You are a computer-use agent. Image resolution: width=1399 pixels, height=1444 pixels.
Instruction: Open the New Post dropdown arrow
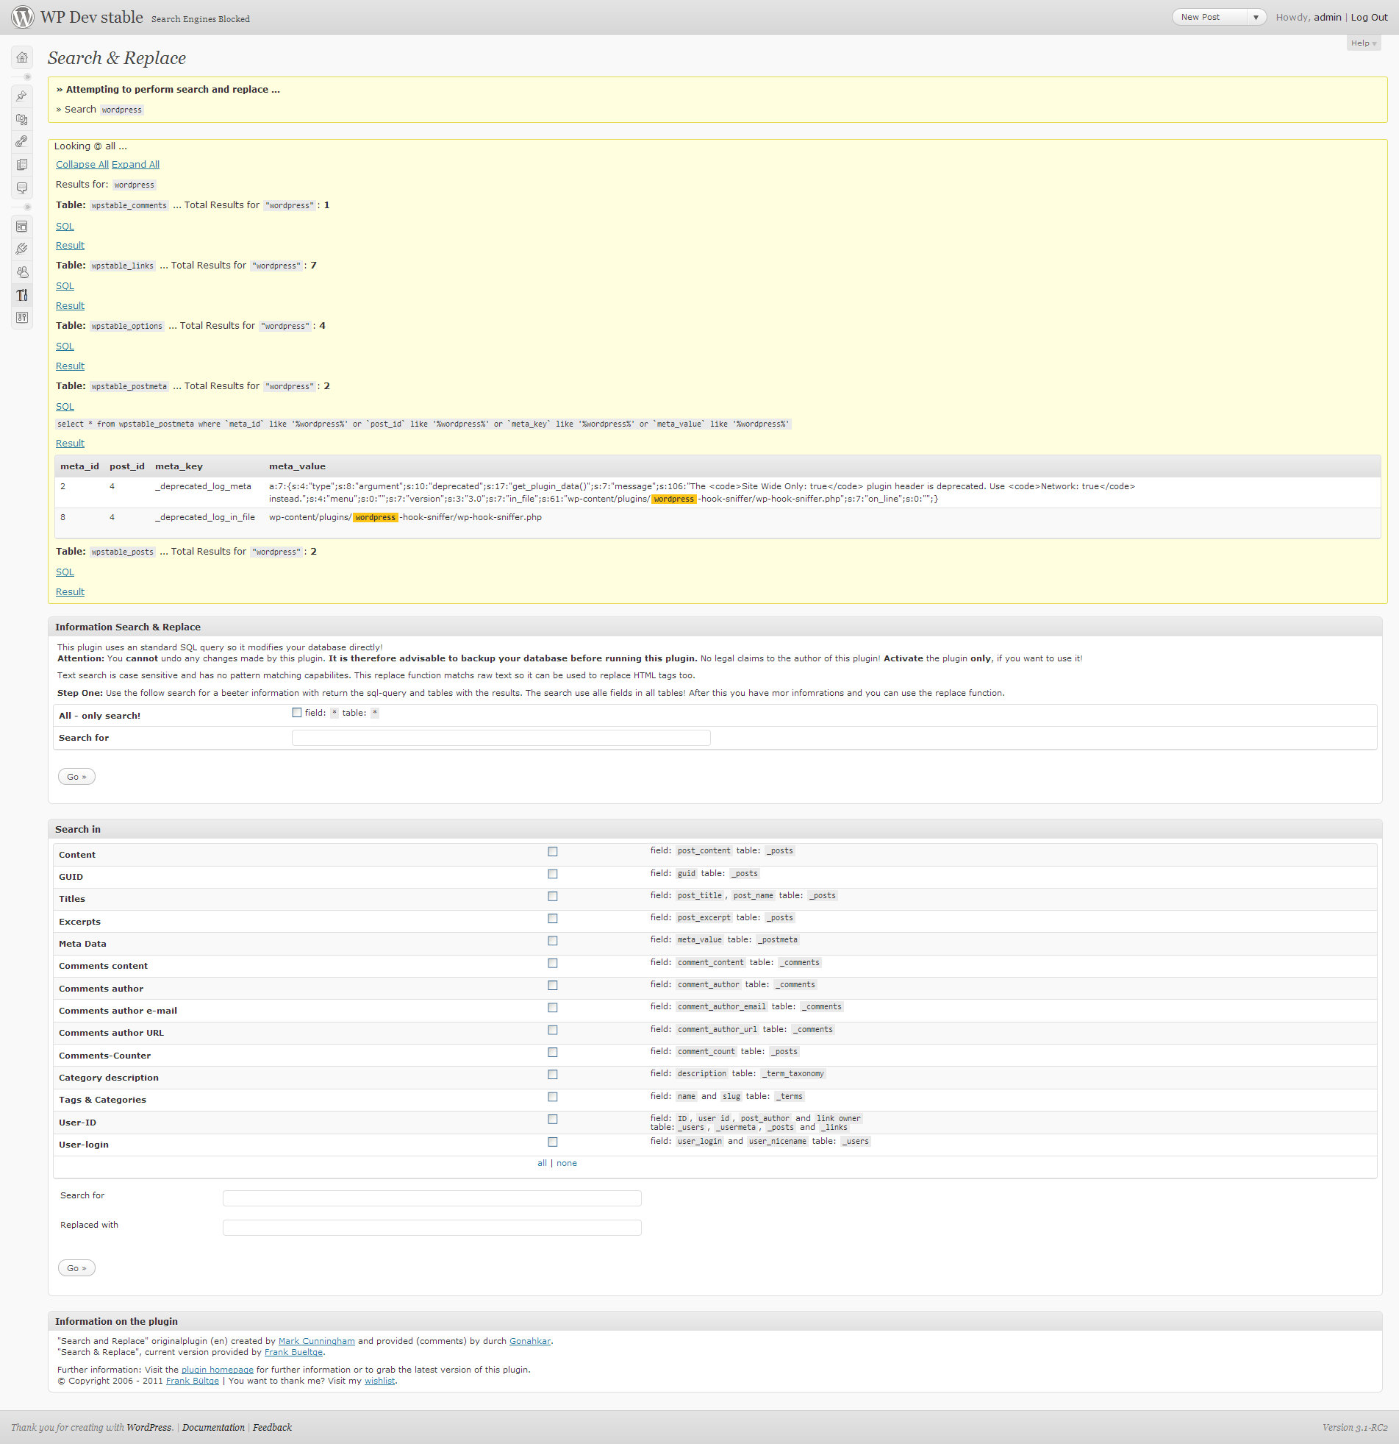[1256, 17]
